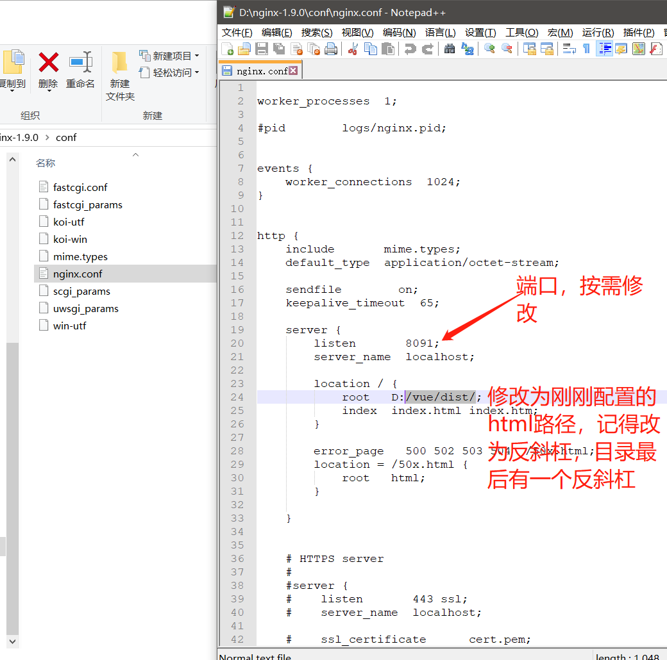The width and height of the screenshot is (667, 660).
Task: Open the 宏(M) menu
Action: [x=561, y=33]
